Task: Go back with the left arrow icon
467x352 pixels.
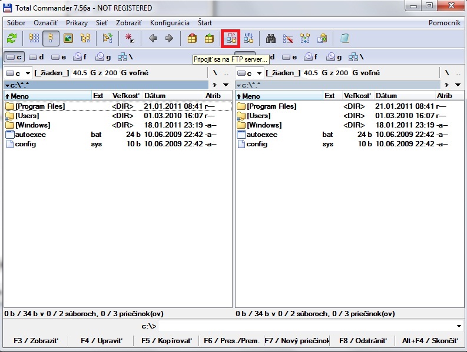Action: tap(153, 38)
